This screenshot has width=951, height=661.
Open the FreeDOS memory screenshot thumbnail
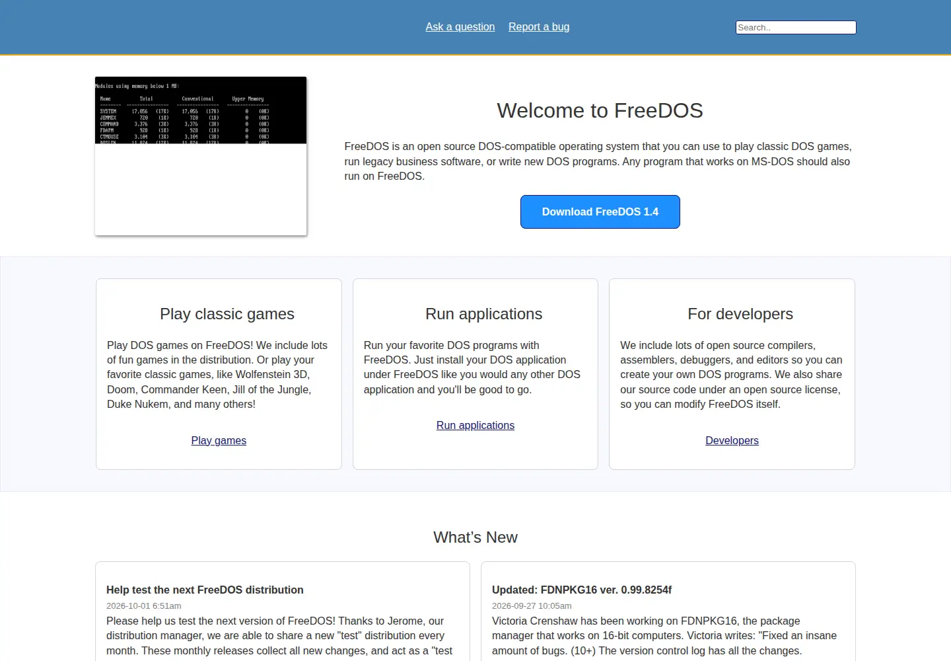tap(201, 156)
